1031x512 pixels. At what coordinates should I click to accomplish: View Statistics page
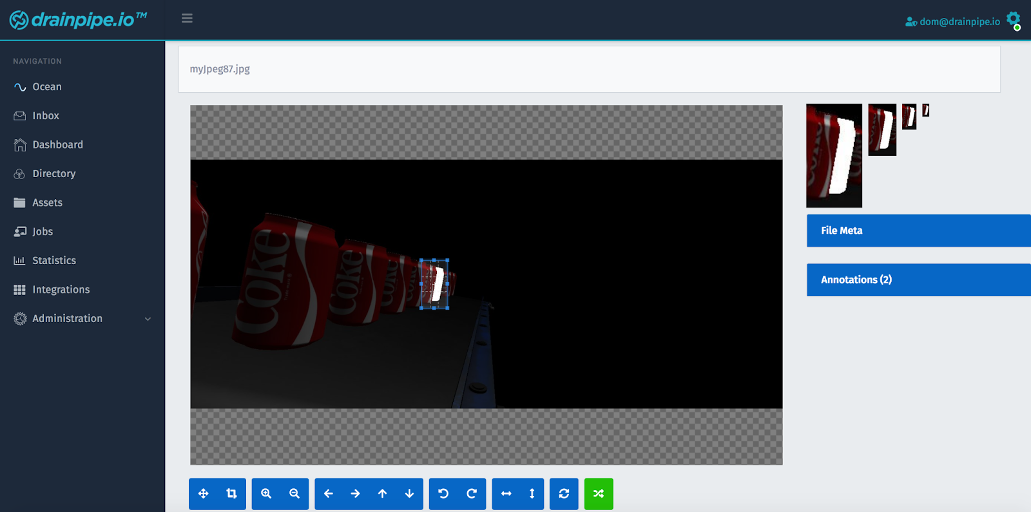[x=54, y=261]
